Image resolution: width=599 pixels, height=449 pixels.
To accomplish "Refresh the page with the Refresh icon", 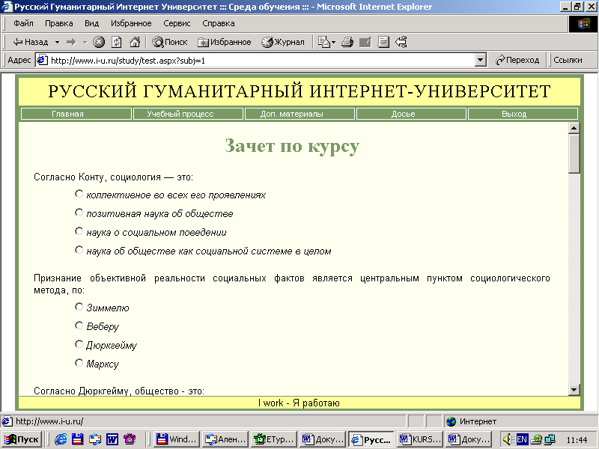I will pyautogui.click(x=117, y=42).
